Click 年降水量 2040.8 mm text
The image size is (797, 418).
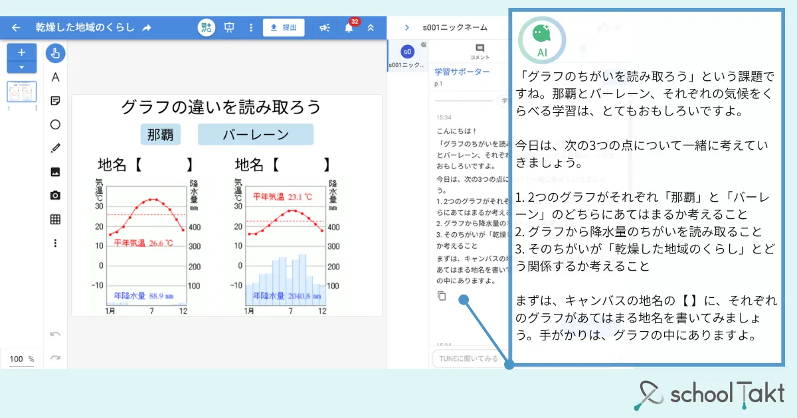click(x=286, y=296)
